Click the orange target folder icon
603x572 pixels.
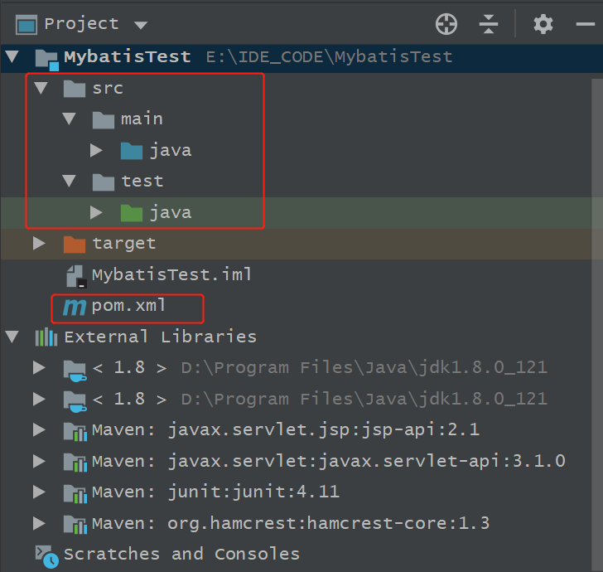75,245
